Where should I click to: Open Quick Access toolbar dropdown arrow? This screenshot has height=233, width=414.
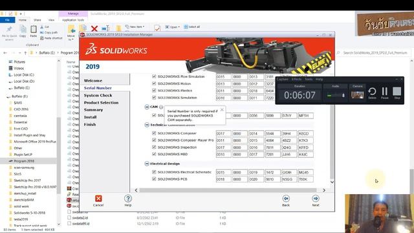[x=21, y=14]
